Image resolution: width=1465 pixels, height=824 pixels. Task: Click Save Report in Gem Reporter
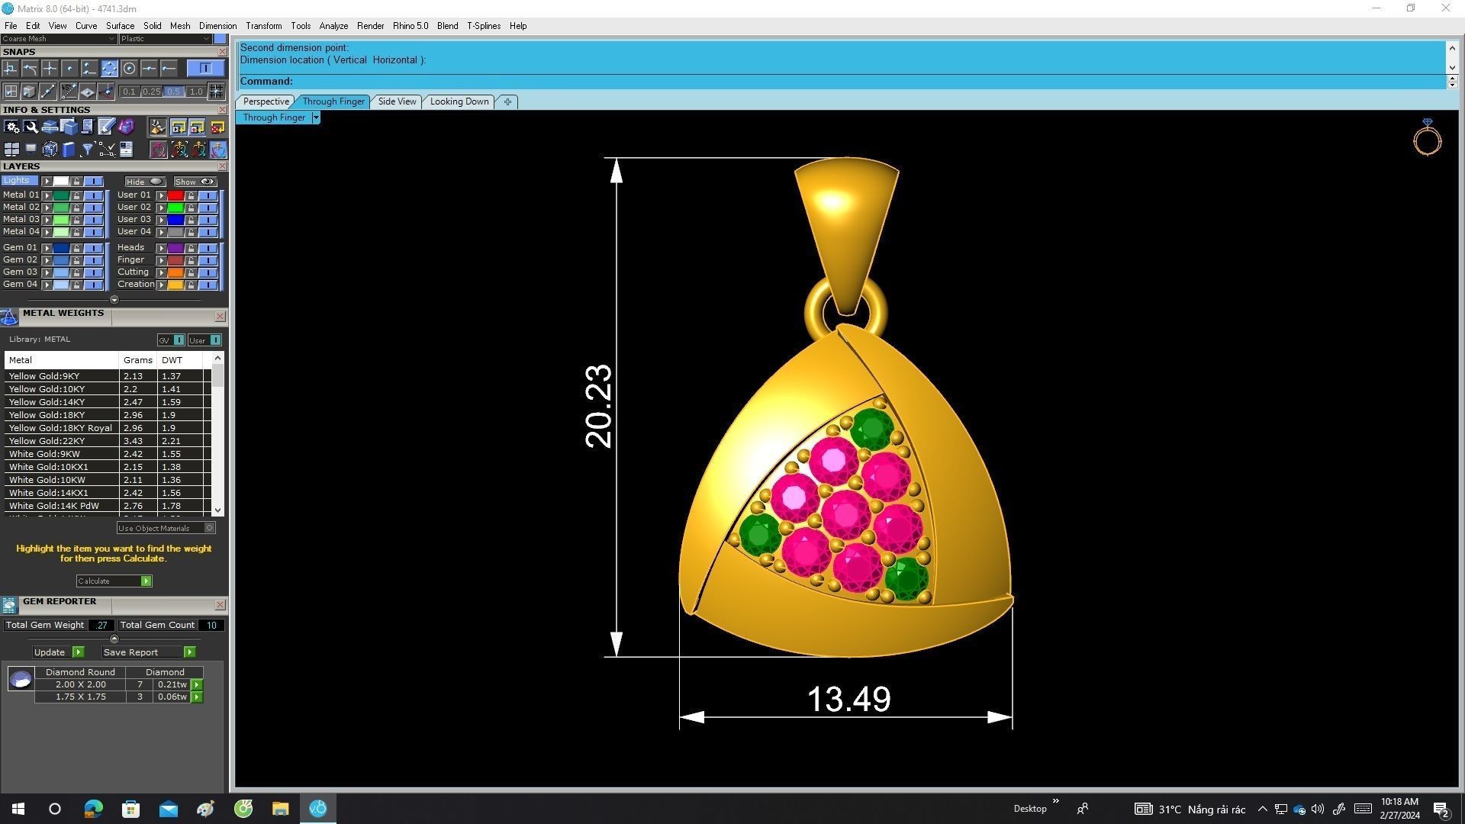[x=148, y=652]
